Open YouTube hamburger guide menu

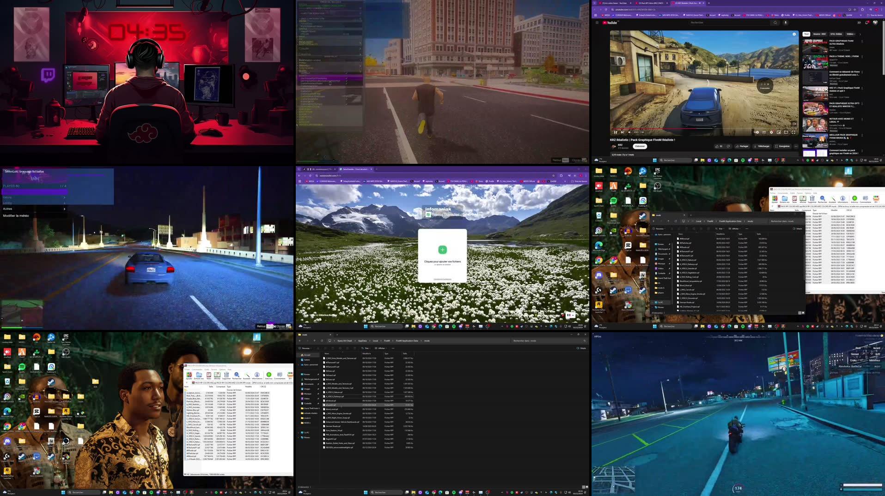click(x=597, y=23)
